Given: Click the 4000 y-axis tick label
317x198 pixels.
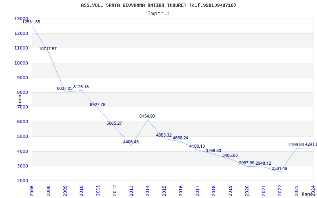Looking at the screenshot, I should tap(22, 152).
